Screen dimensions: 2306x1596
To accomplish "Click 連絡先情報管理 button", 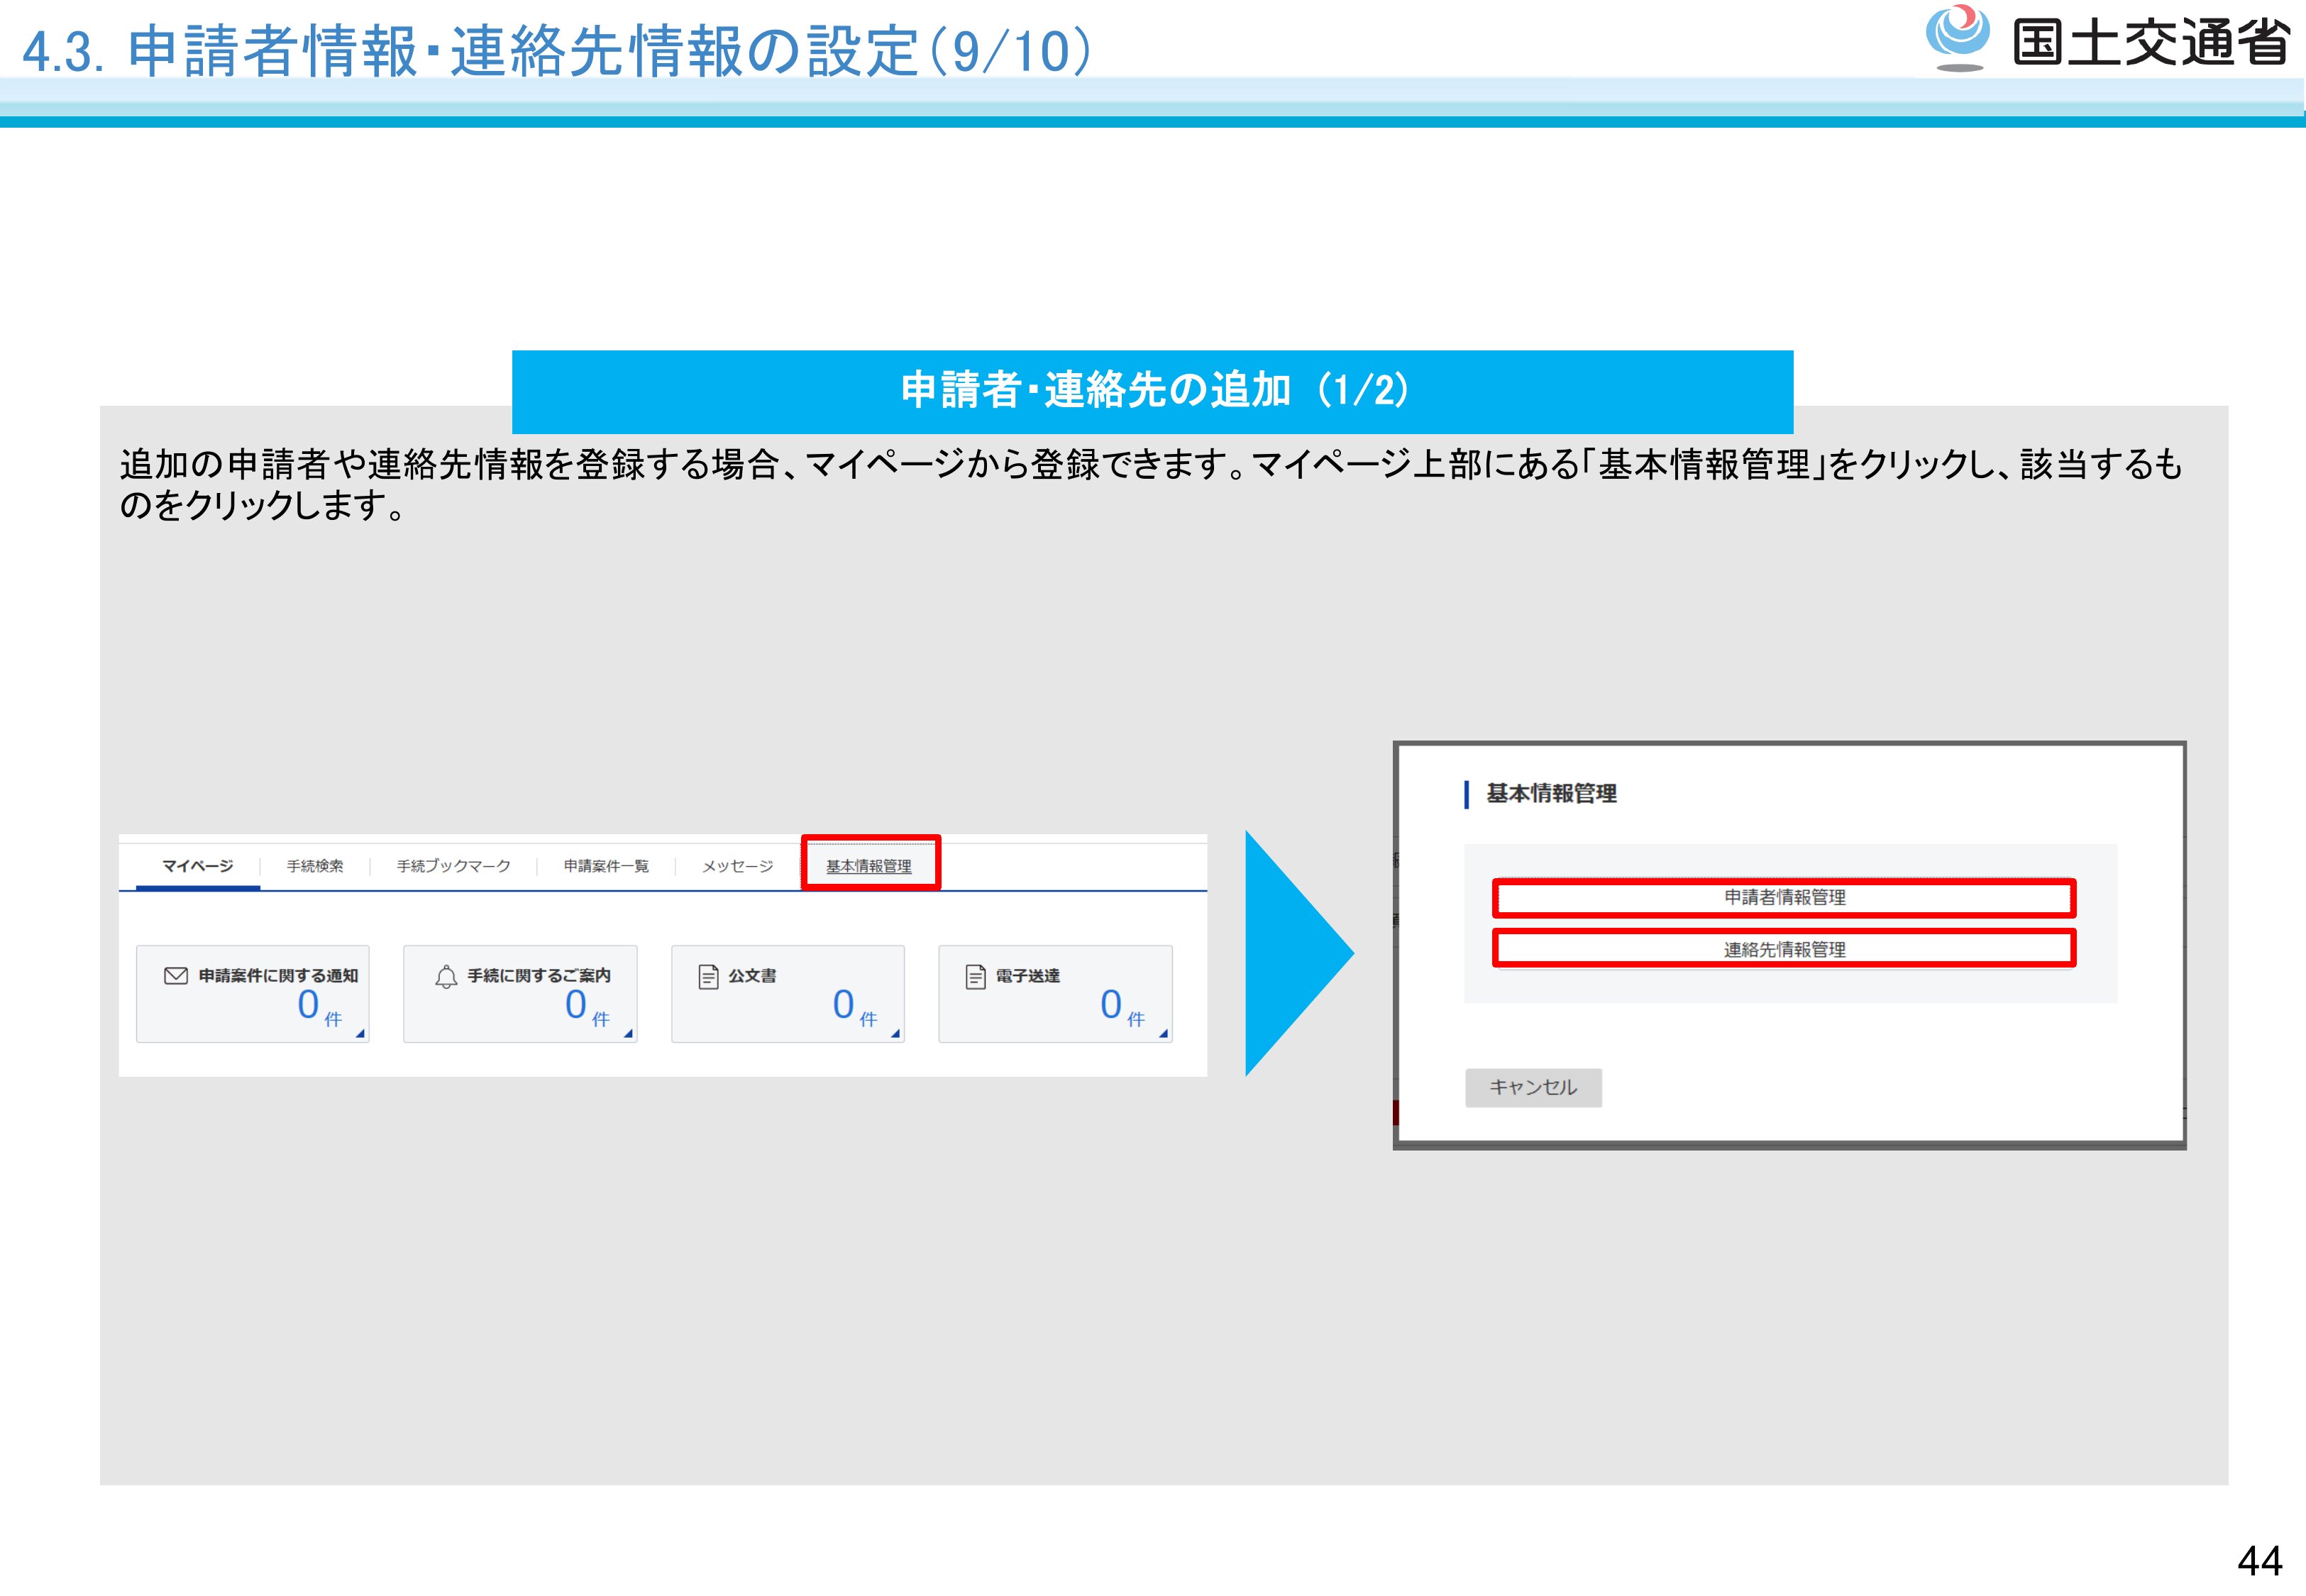I will point(1784,949).
